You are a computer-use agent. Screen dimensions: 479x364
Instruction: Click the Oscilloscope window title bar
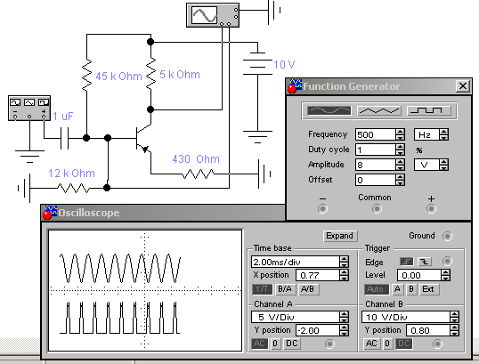163,213
